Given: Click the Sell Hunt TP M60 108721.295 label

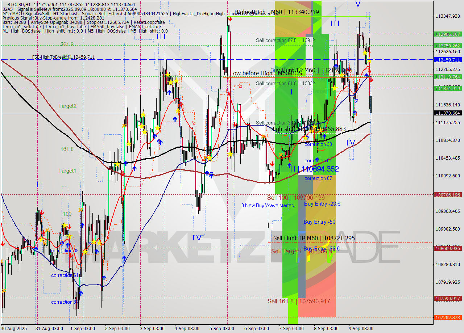Looking at the screenshot, I should pyautogui.click(x=314, y=239).
